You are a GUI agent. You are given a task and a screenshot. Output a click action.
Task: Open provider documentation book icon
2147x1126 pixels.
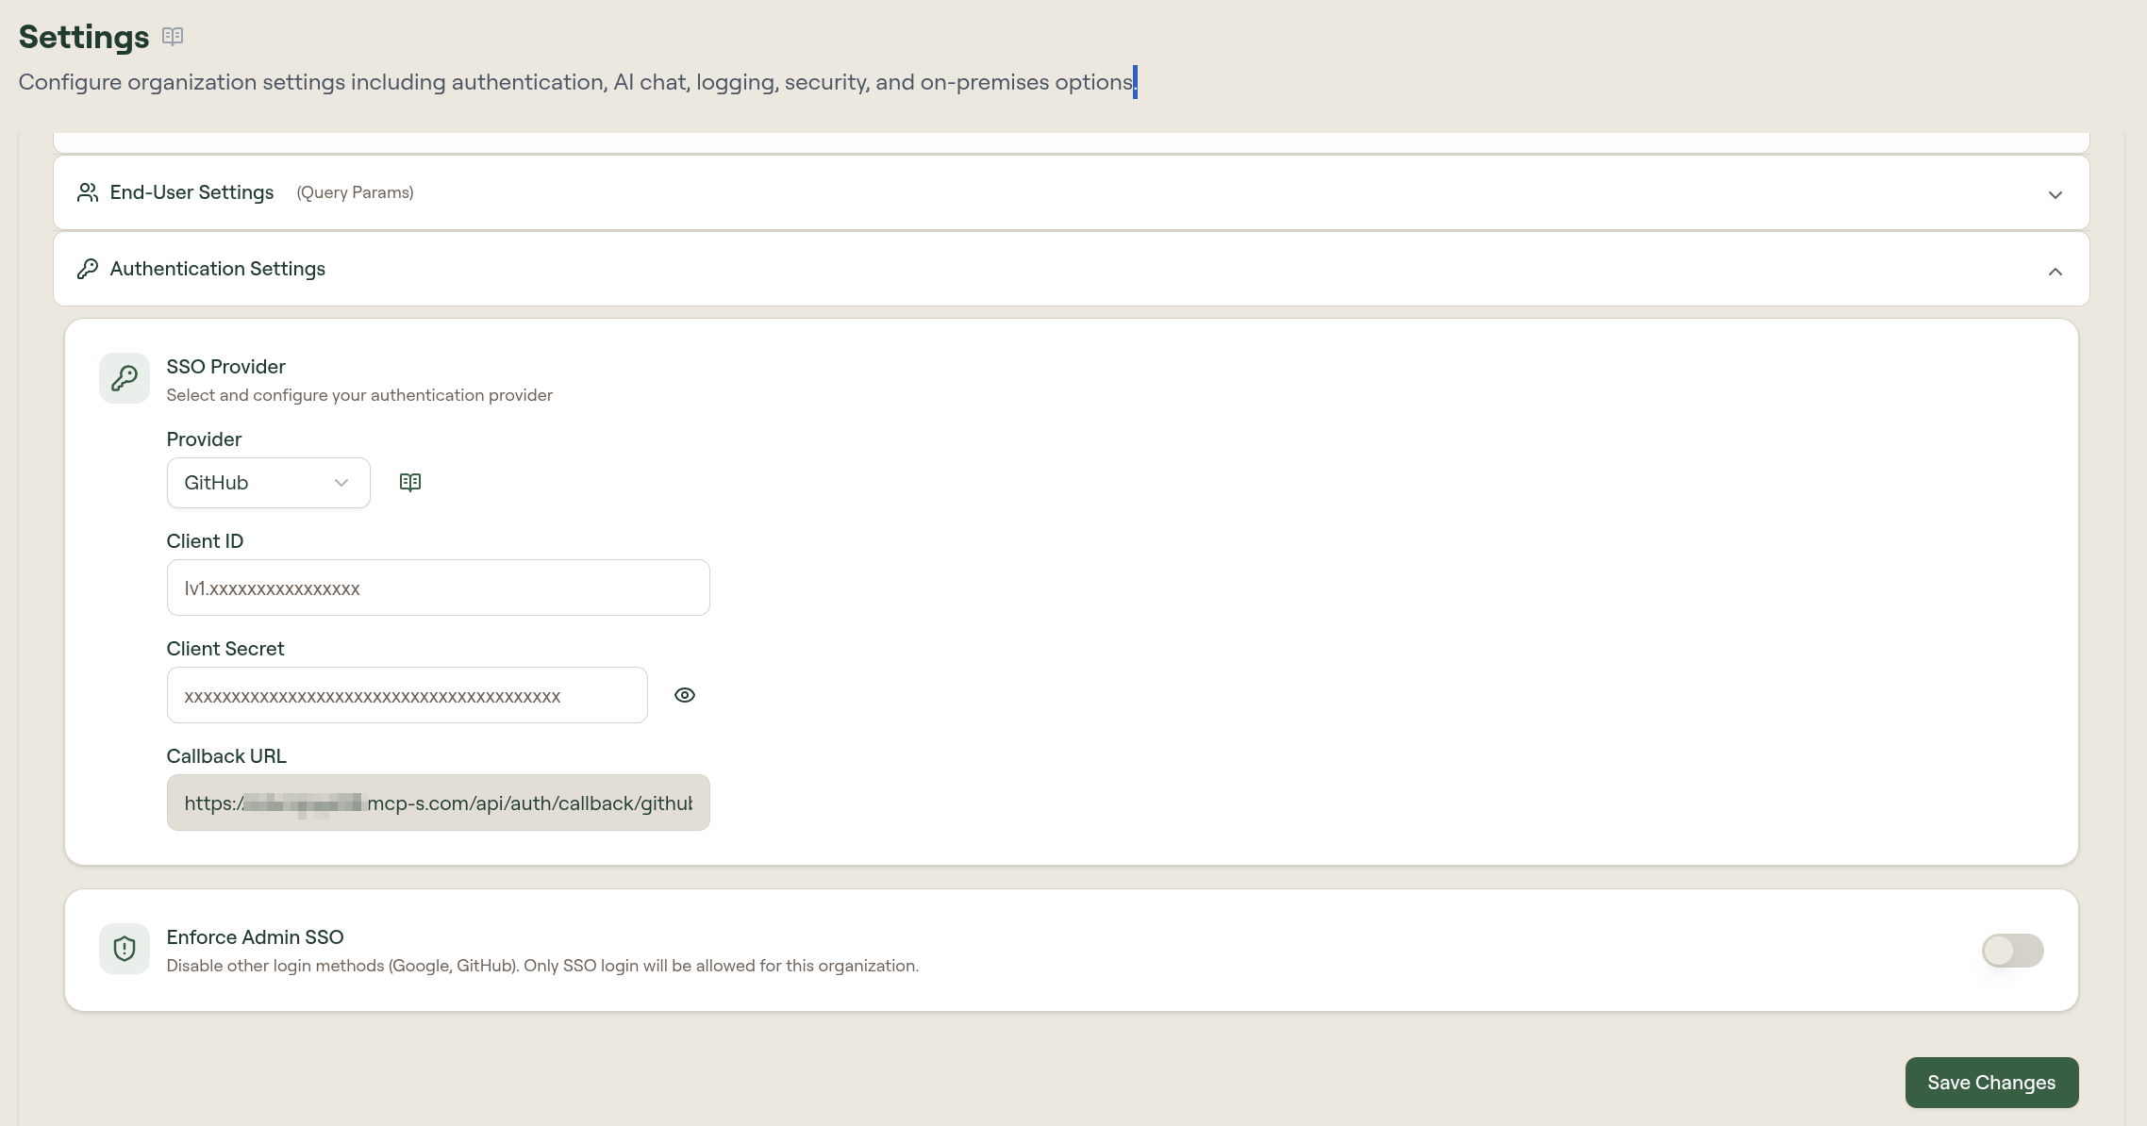click(x=410, y=483)
